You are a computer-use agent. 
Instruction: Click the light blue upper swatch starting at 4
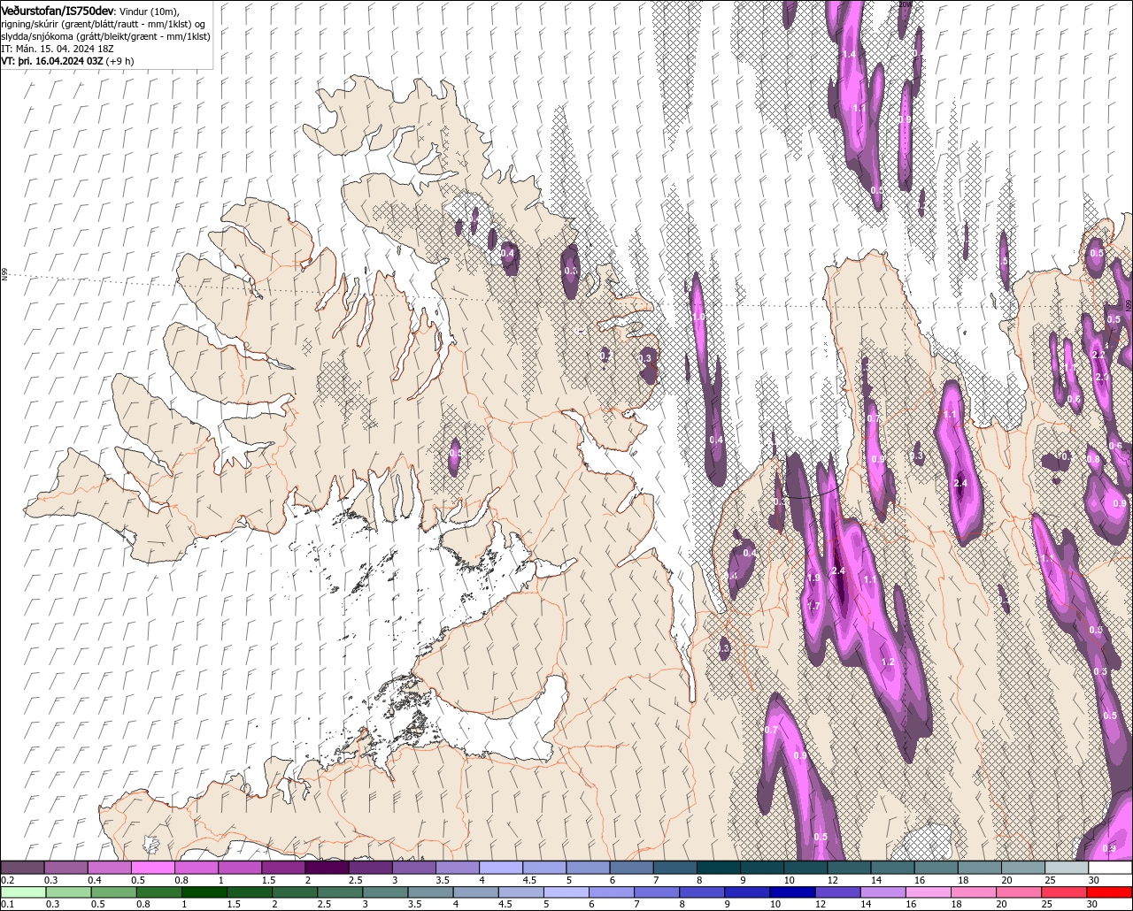coord(501,868)
